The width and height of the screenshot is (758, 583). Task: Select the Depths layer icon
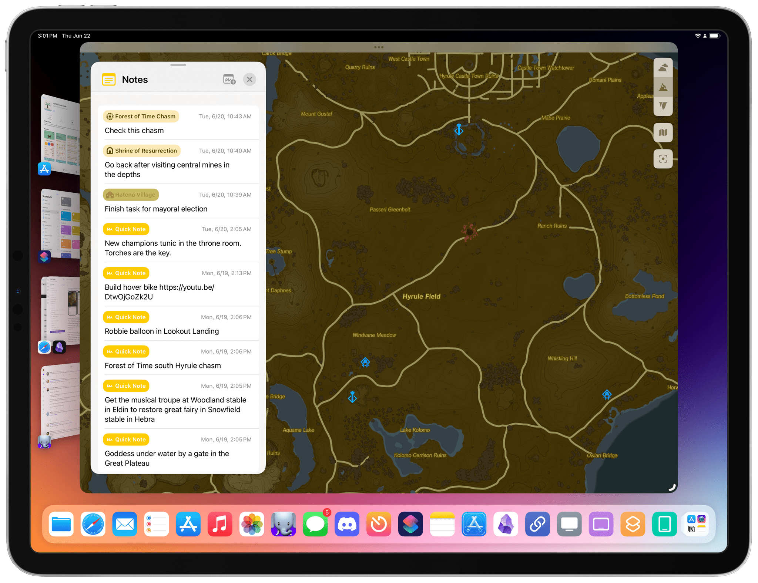pyautogui.click(x=663, y=106)
